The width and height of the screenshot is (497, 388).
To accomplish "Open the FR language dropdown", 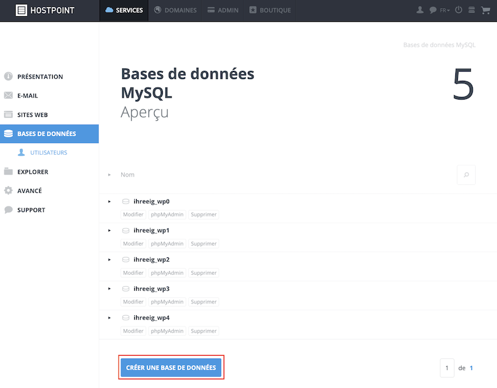I will click(445, 11).
